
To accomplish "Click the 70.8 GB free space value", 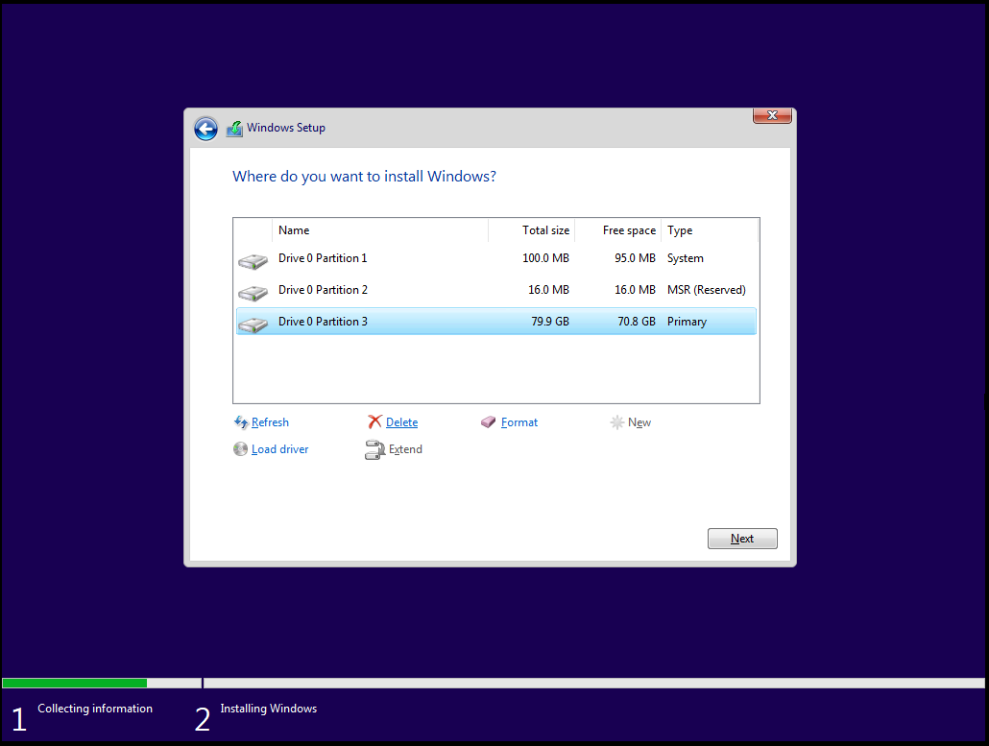I will [637, 322].
